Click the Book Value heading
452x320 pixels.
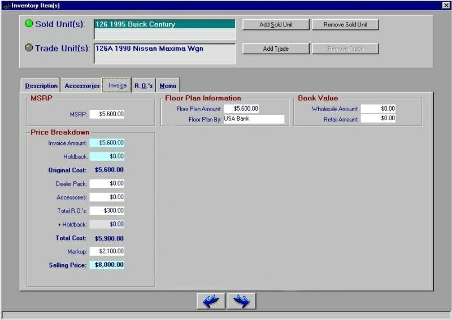click(x=318, y=98)
